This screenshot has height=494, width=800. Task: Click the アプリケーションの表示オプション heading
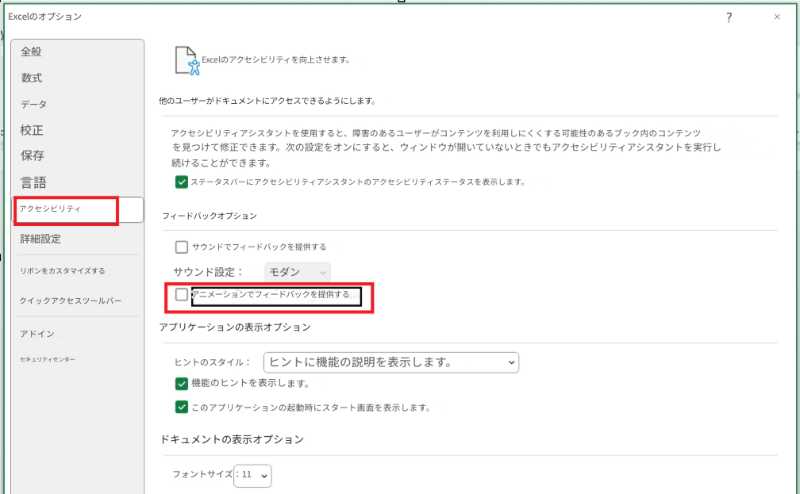235,327
